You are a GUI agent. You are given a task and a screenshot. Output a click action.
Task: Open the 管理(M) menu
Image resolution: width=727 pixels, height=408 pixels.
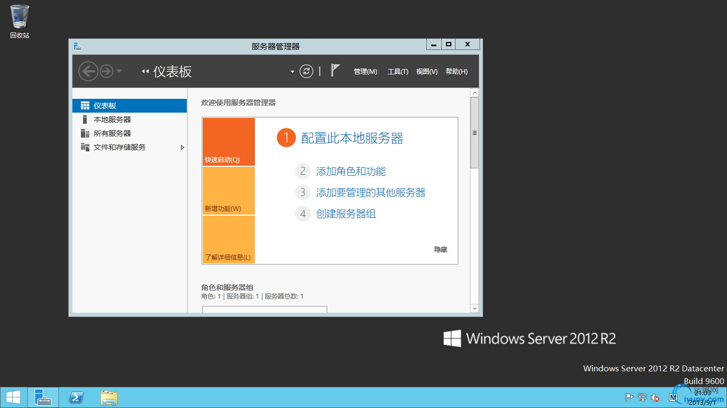tap(366, 72)
